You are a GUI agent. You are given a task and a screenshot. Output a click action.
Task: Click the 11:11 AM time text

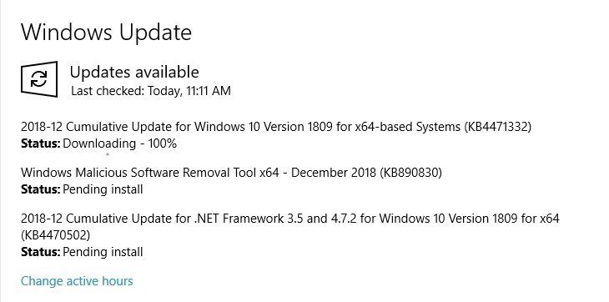click(x=209, y=91)
